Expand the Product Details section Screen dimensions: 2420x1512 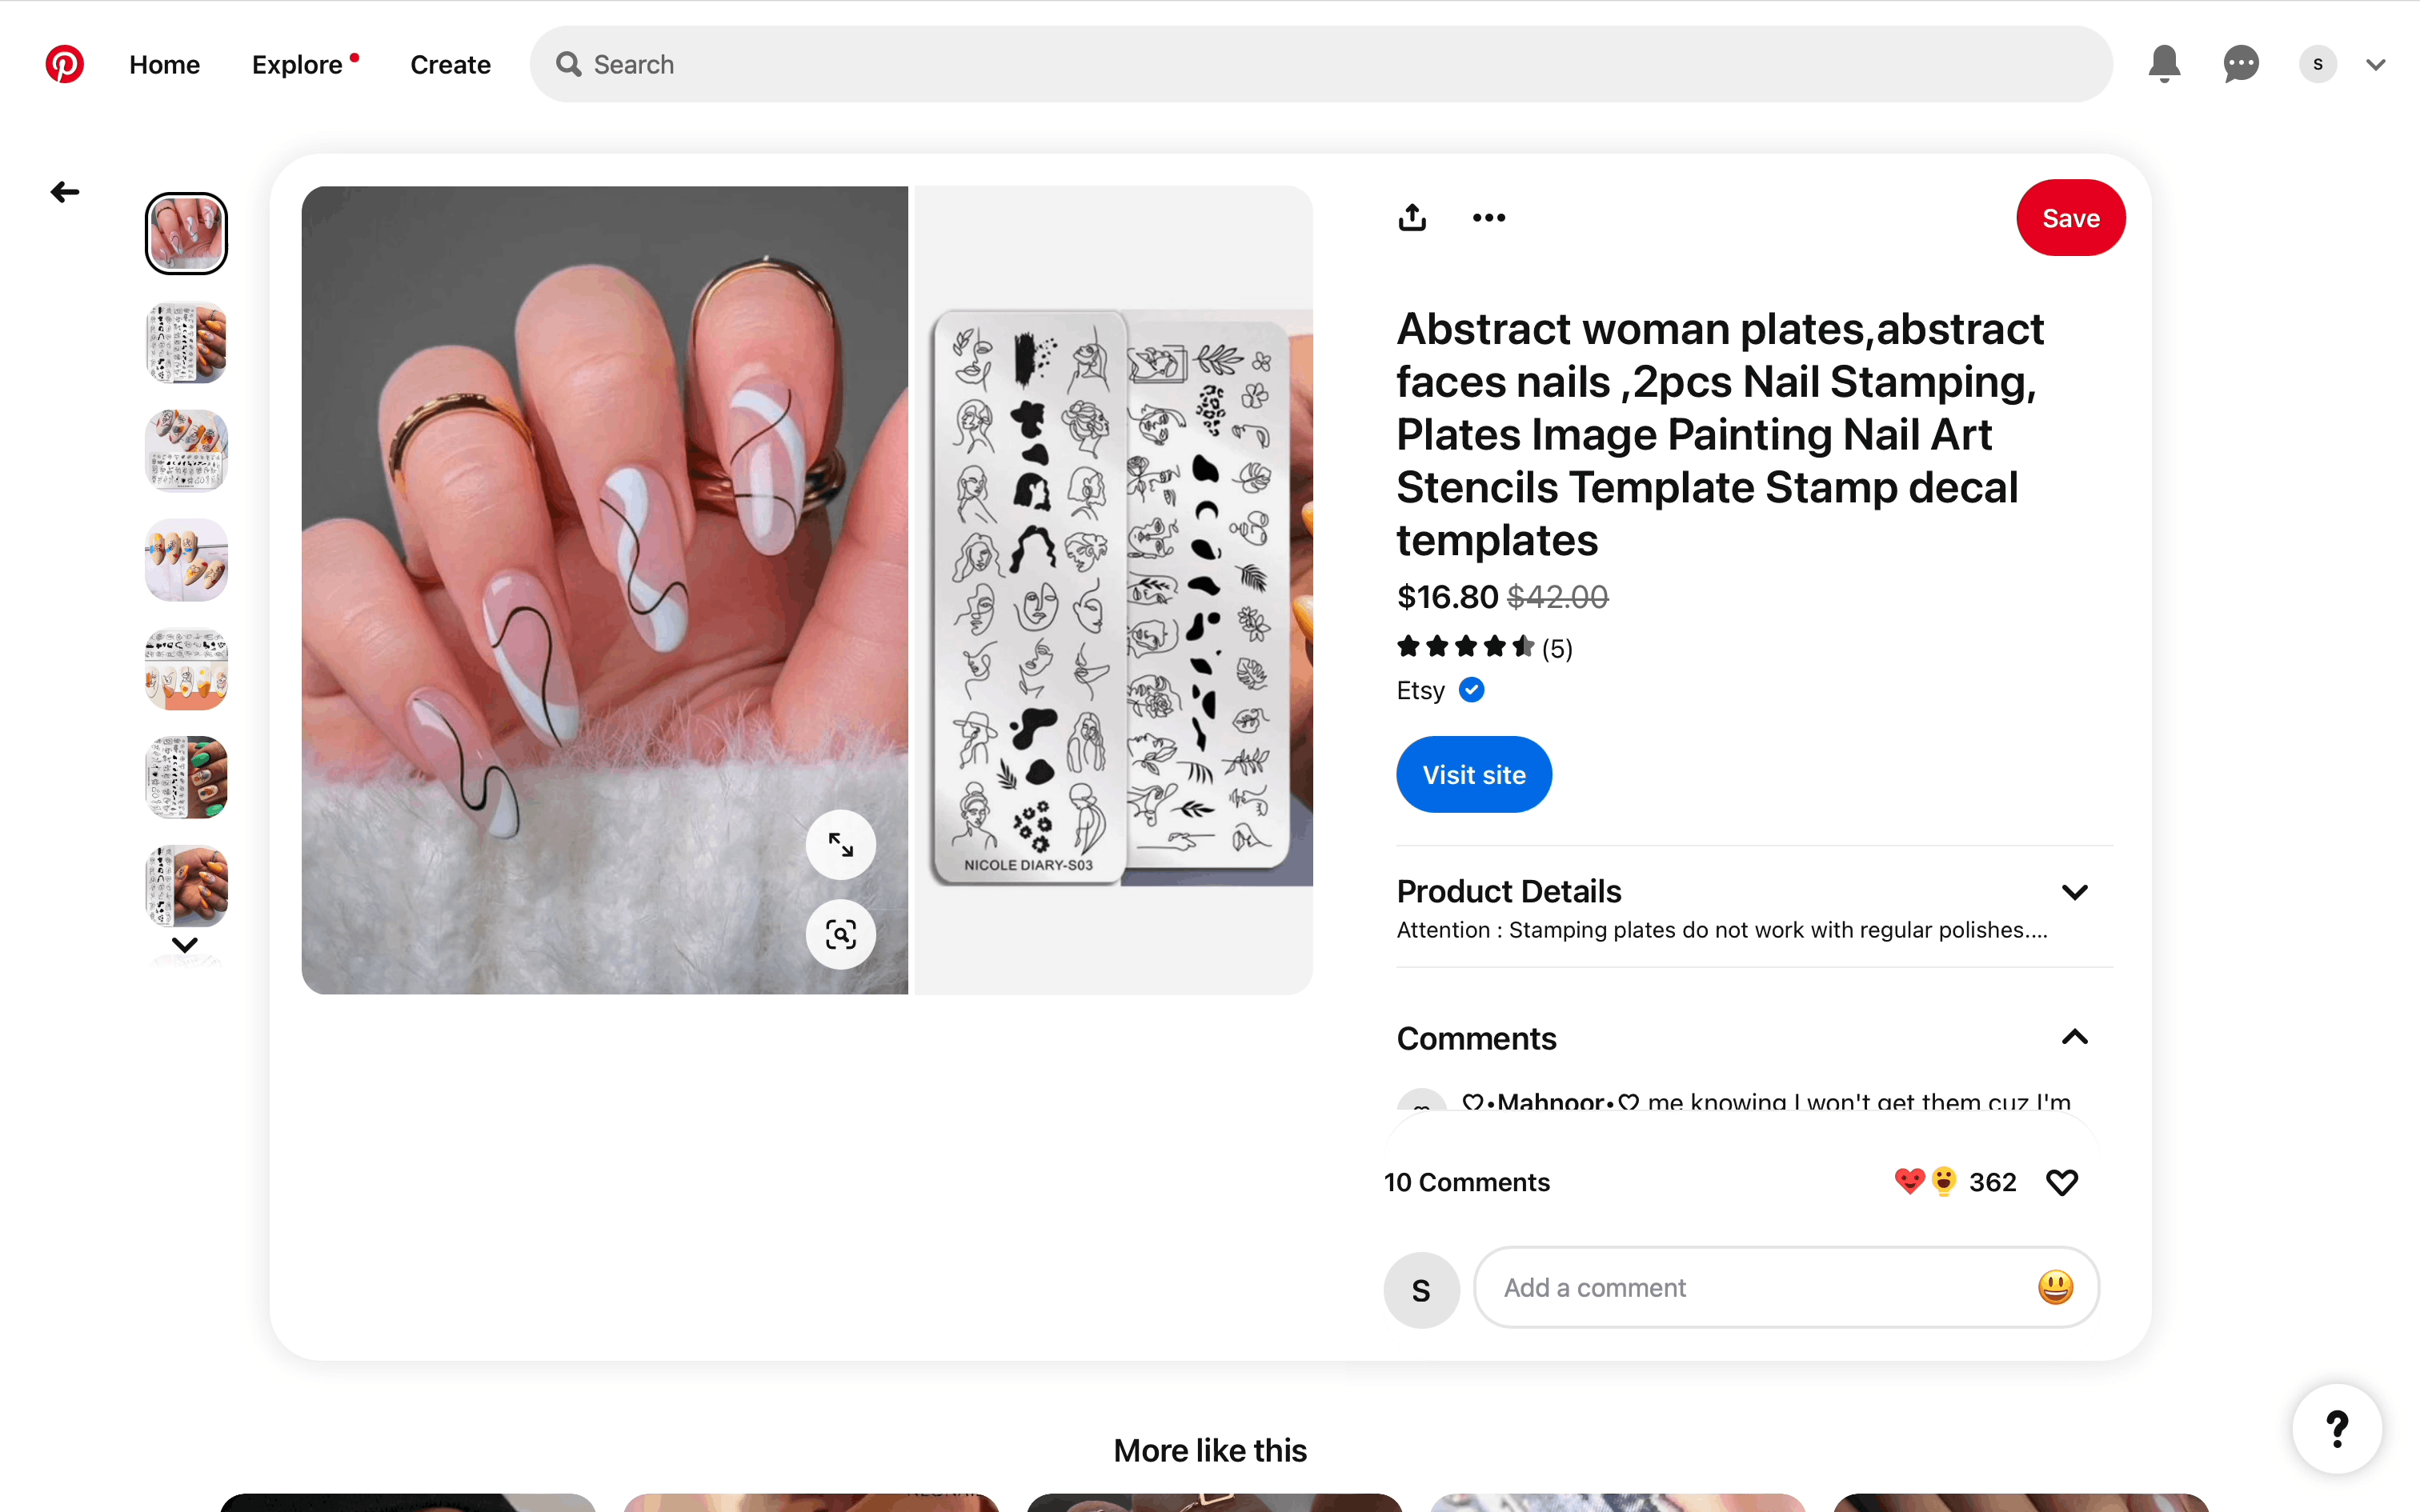(2075, 891)
